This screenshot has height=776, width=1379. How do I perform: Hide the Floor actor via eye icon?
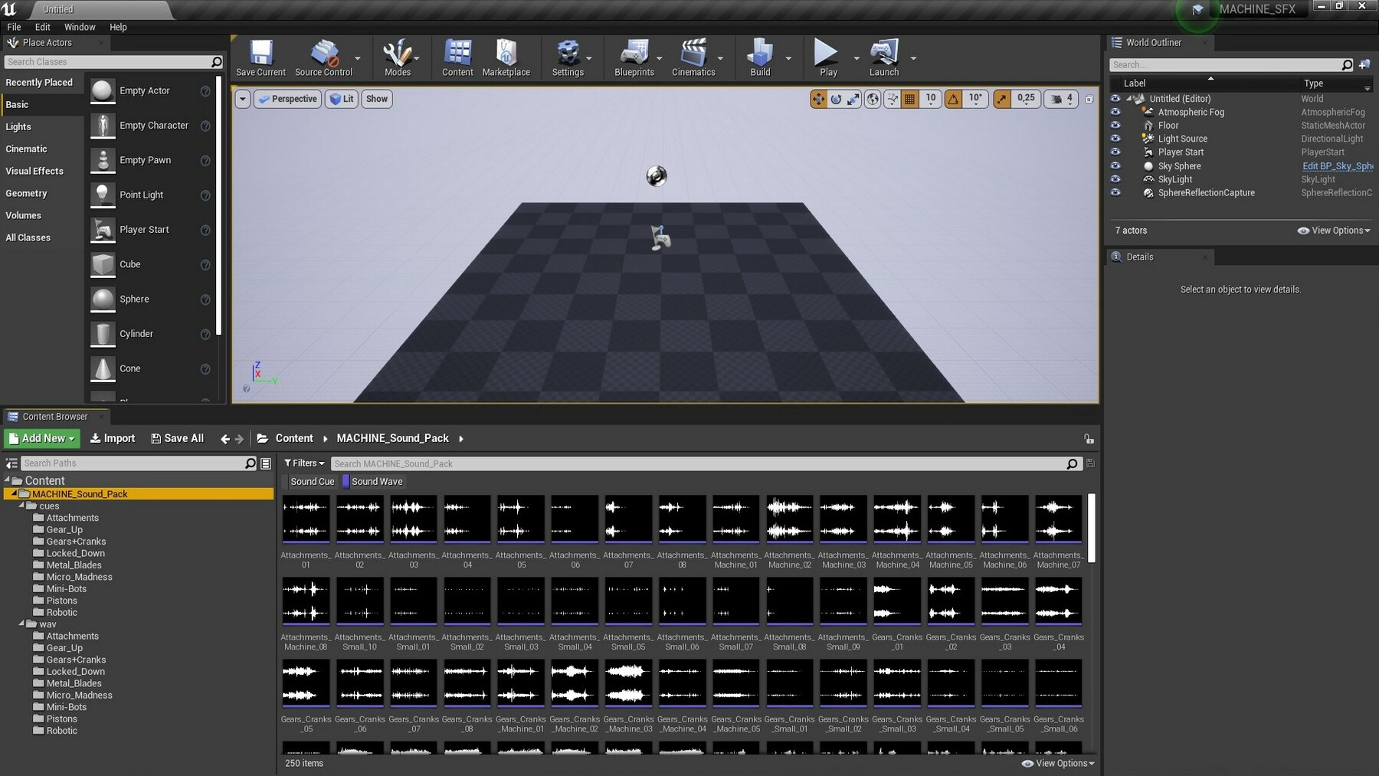click(x=1115, y=126)
